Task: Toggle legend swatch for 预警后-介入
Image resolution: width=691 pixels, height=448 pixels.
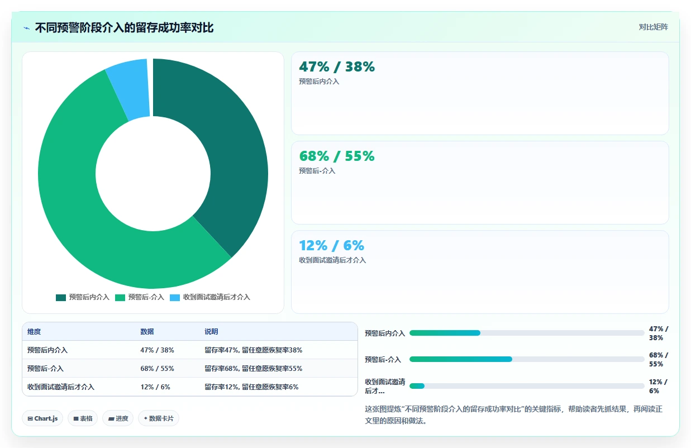Action: (120, 297)
